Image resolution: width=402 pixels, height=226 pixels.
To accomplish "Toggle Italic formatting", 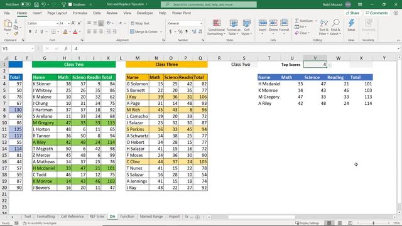I will [x=36, y=31].
